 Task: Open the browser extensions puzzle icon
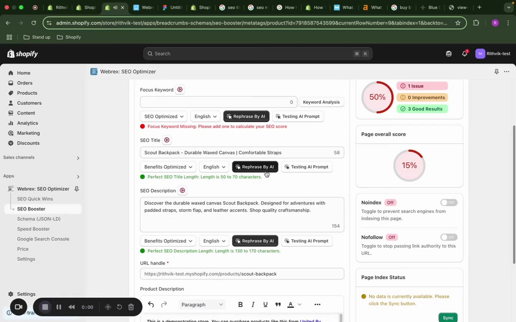[476, 23]
